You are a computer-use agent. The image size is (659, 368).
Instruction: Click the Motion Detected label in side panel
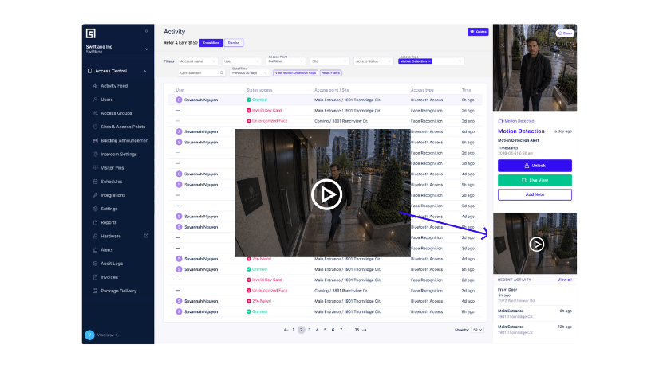click(x=516, y=121)
